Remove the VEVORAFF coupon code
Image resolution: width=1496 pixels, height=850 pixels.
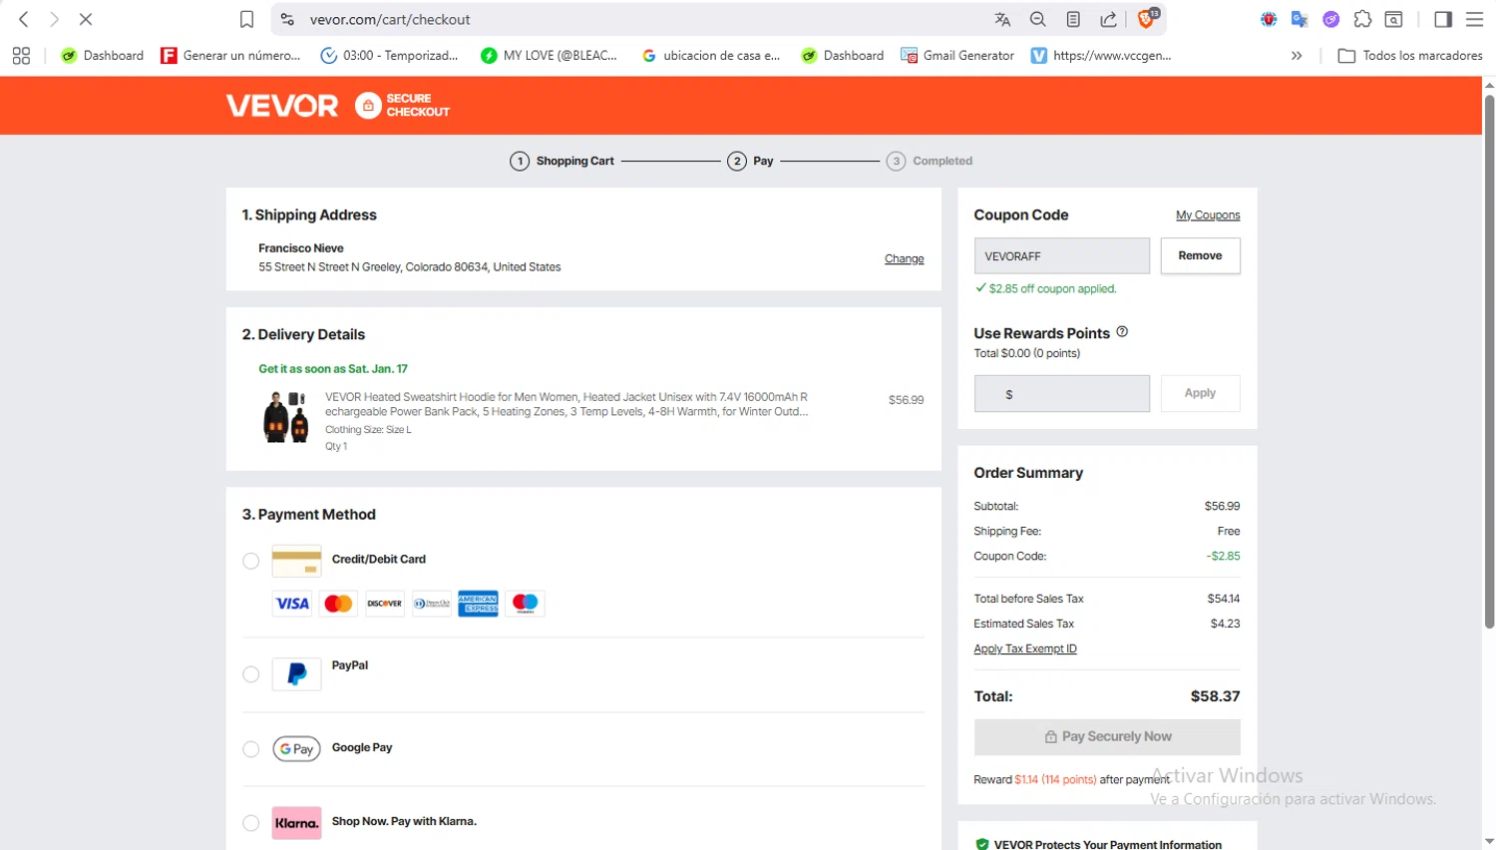(x=1200, y=255)
